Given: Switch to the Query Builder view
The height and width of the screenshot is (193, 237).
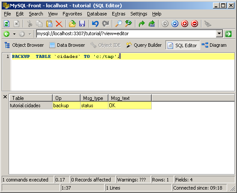Looking at the screenshot, I should pyautogui.click(x=144, y=45).
